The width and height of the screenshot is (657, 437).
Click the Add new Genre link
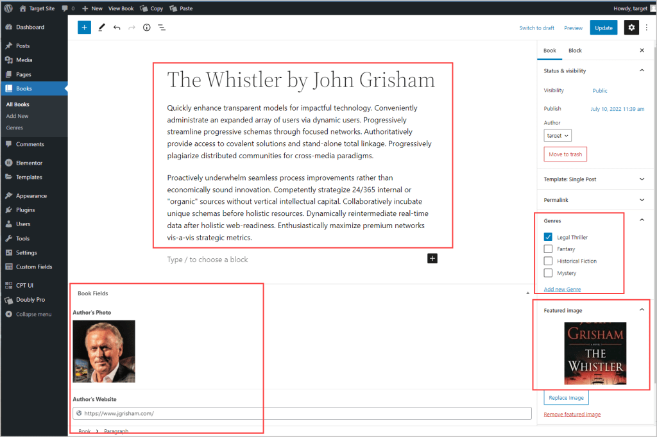click(x=562, y=289)
